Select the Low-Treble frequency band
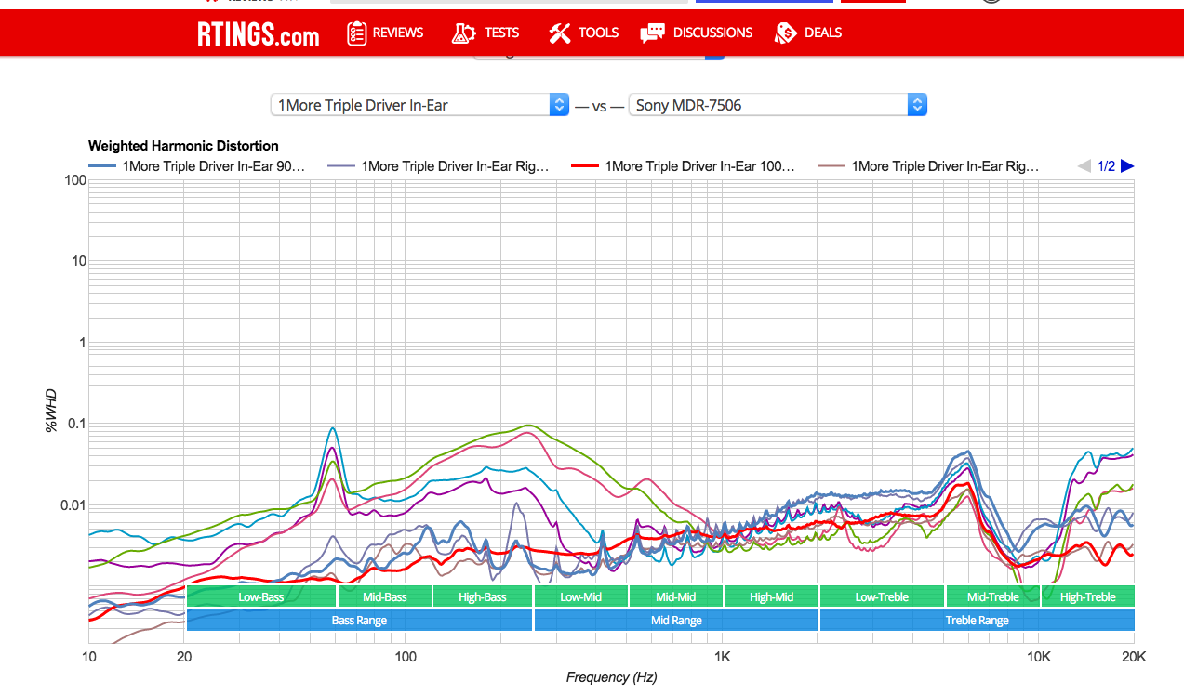This screenshot has width=1184, height=694. pyautogui.click(x=883, y=596)
